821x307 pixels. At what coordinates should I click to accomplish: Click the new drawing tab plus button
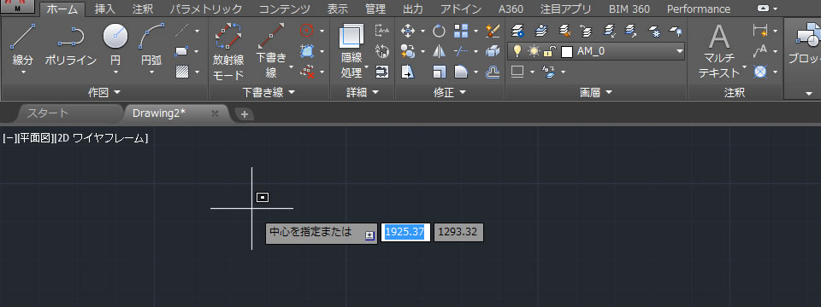[x=244, y=114]
